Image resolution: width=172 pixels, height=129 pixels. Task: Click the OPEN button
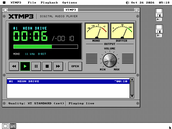click(x=75, y=66)
